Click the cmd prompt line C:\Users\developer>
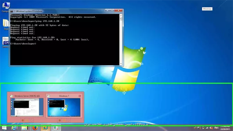Screen dimensions: 233x131 click(x=23, y=44)
